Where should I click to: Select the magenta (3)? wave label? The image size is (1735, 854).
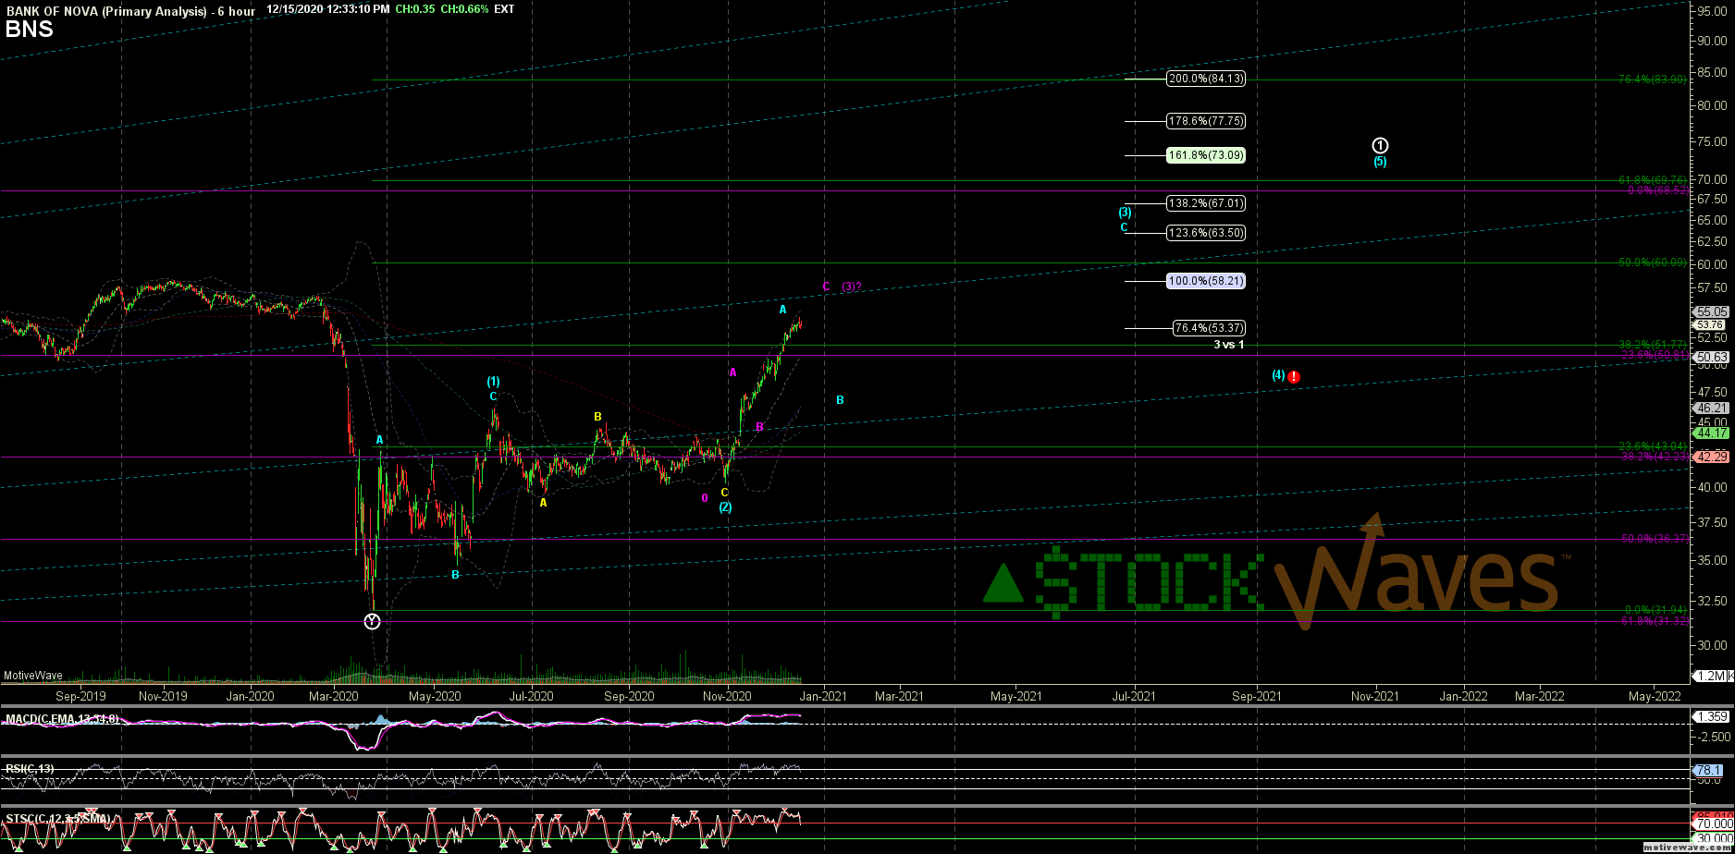tap(852, 287)
